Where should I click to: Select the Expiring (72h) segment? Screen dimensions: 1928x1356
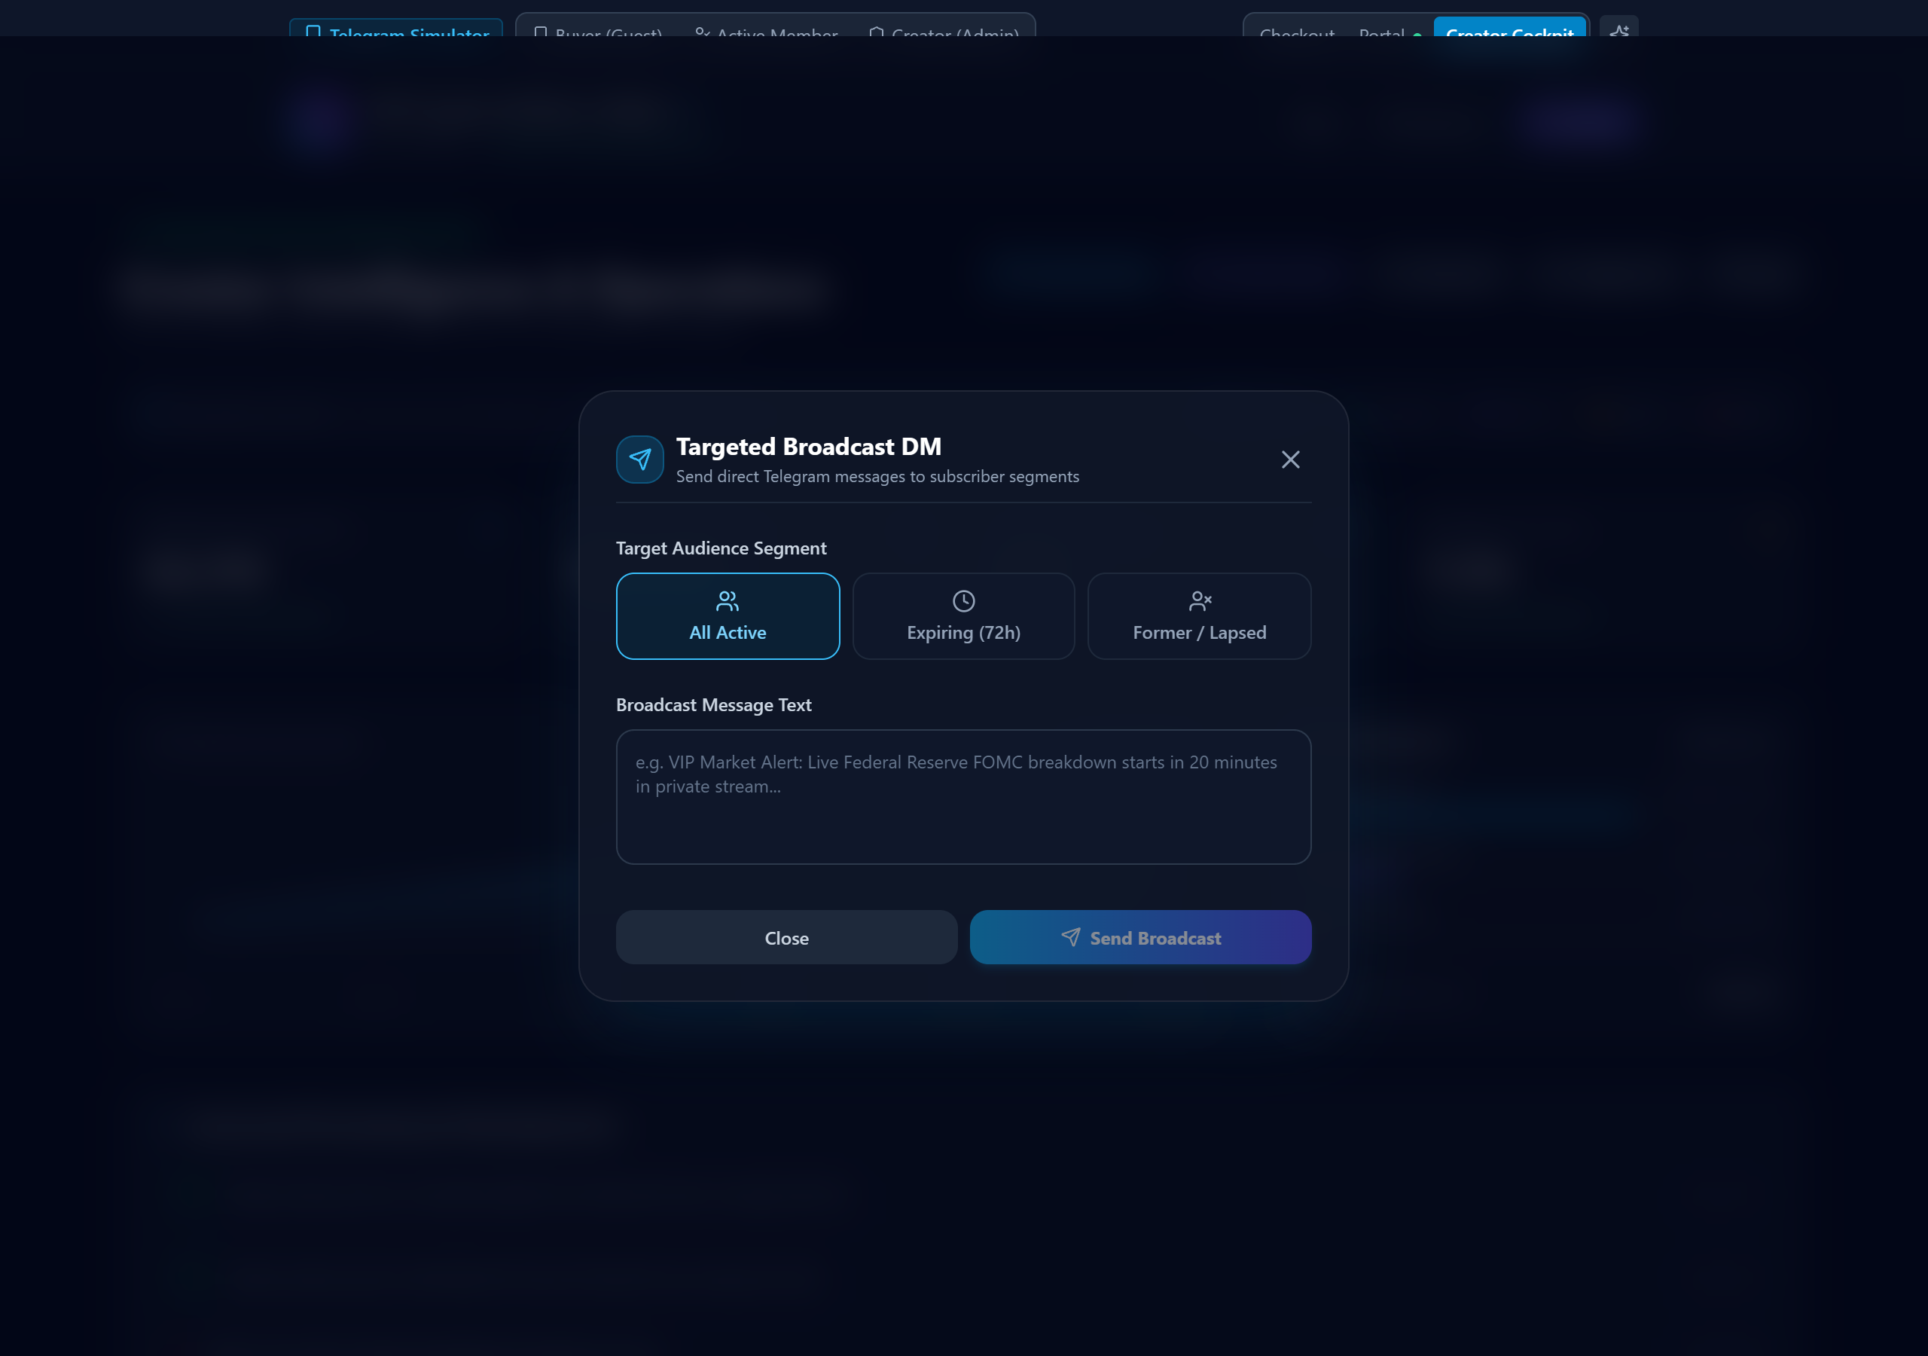963,615
